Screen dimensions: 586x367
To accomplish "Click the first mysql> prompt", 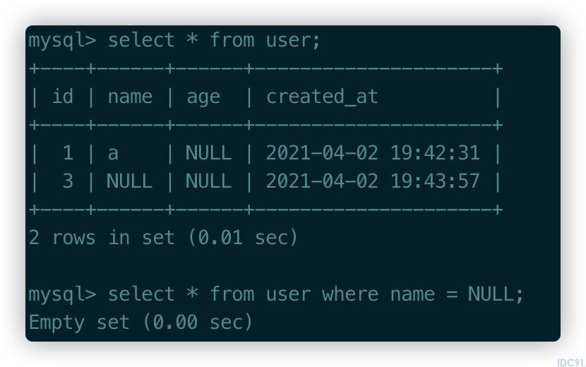I will tap(62, 41).
